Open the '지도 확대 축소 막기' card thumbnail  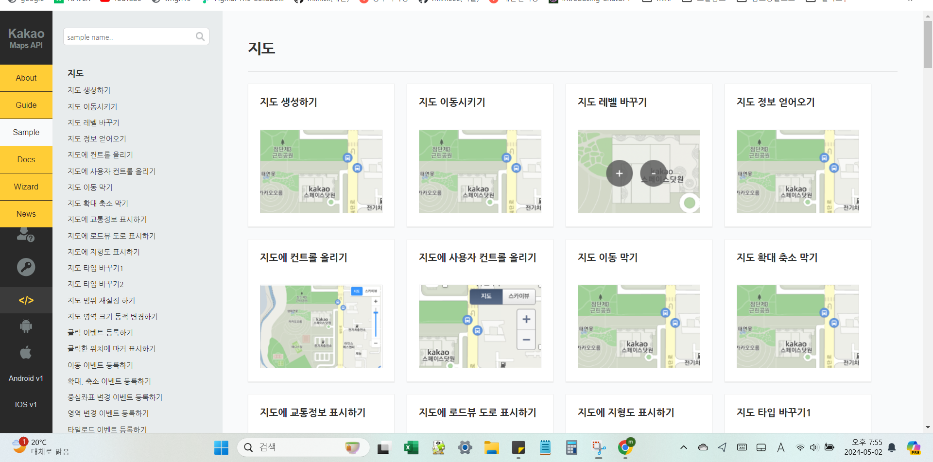tap(797, 326)
